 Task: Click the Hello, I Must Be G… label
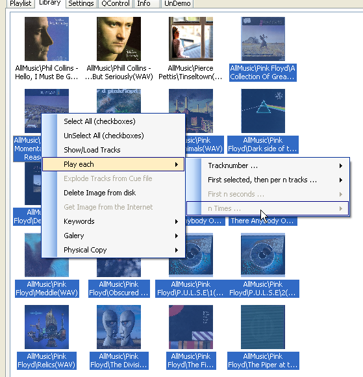(47, 77)
